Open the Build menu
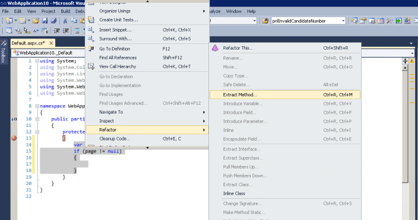 point(65,11)
